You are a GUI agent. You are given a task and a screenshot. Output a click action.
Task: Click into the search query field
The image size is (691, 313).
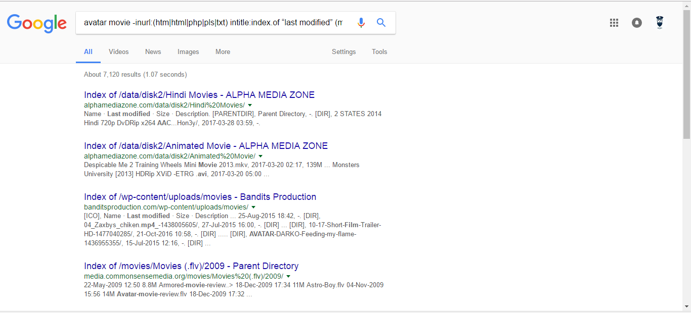[213, 23]
